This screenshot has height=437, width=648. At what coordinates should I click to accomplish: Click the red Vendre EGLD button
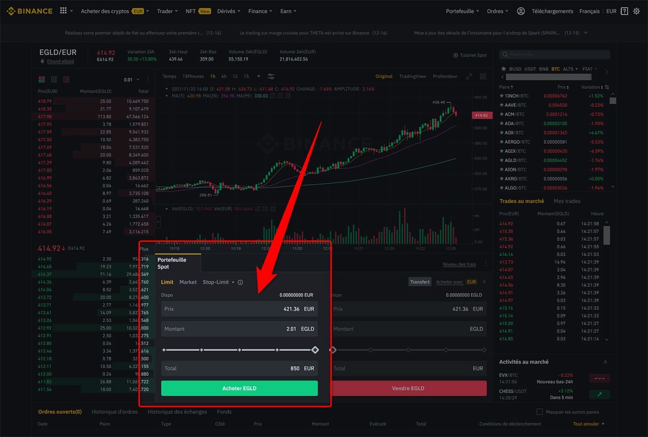click(409, 388)
